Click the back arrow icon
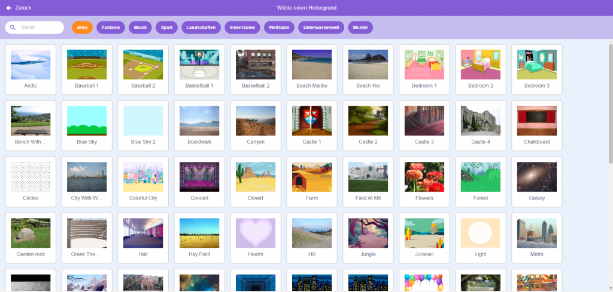Viewport: 613px width, 292px height. click(8, 8)
